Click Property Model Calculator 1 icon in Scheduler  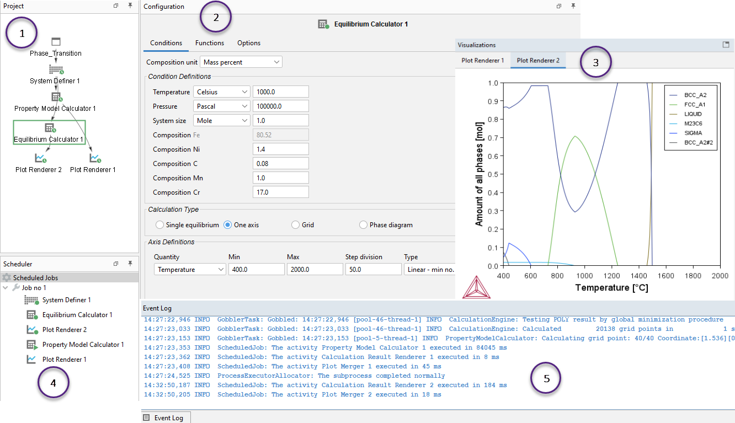click(x=31, y=345)
